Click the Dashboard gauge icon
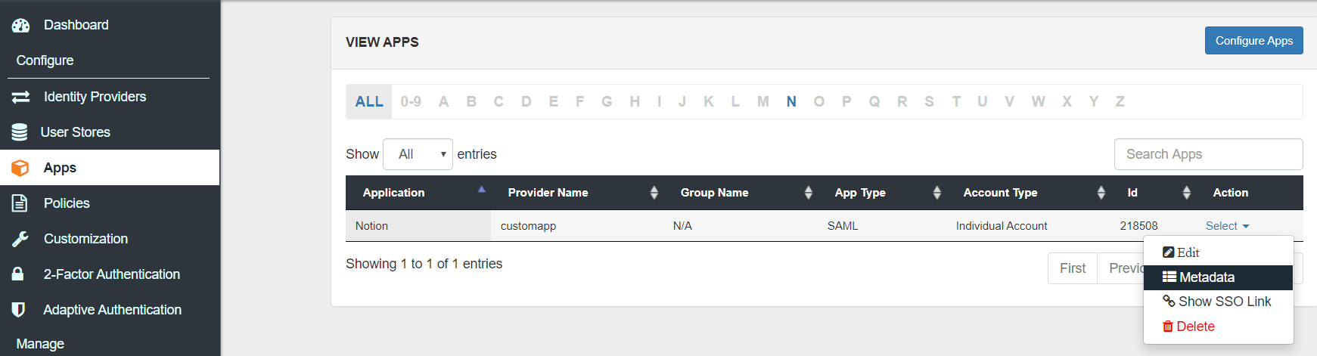 [20, 25]
